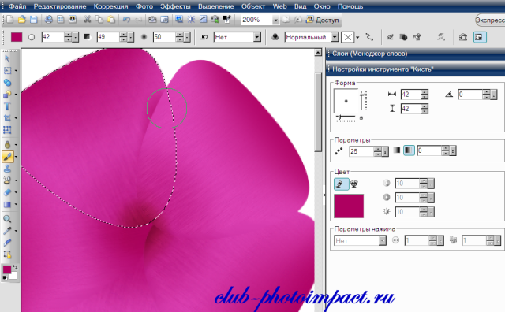The width and height of the screenshot is (505, 312).
Task: Select the Text tool in the toolbox
Action: tap(7, 106)
